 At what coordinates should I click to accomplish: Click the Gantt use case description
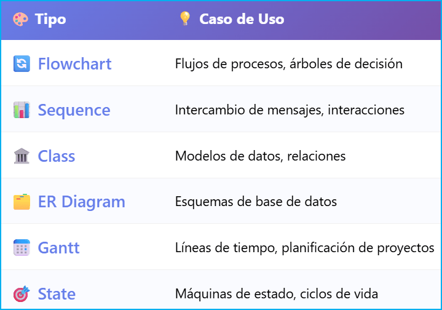coord(304,248)
